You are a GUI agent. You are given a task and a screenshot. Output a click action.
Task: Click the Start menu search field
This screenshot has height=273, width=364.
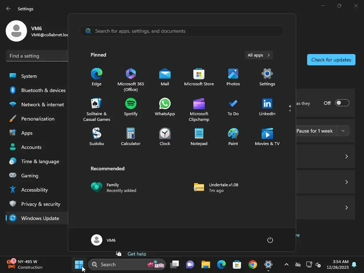point(182,31)
